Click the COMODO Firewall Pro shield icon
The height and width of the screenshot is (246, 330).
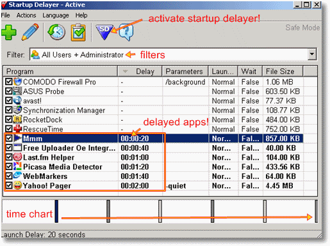click(17, 82)
